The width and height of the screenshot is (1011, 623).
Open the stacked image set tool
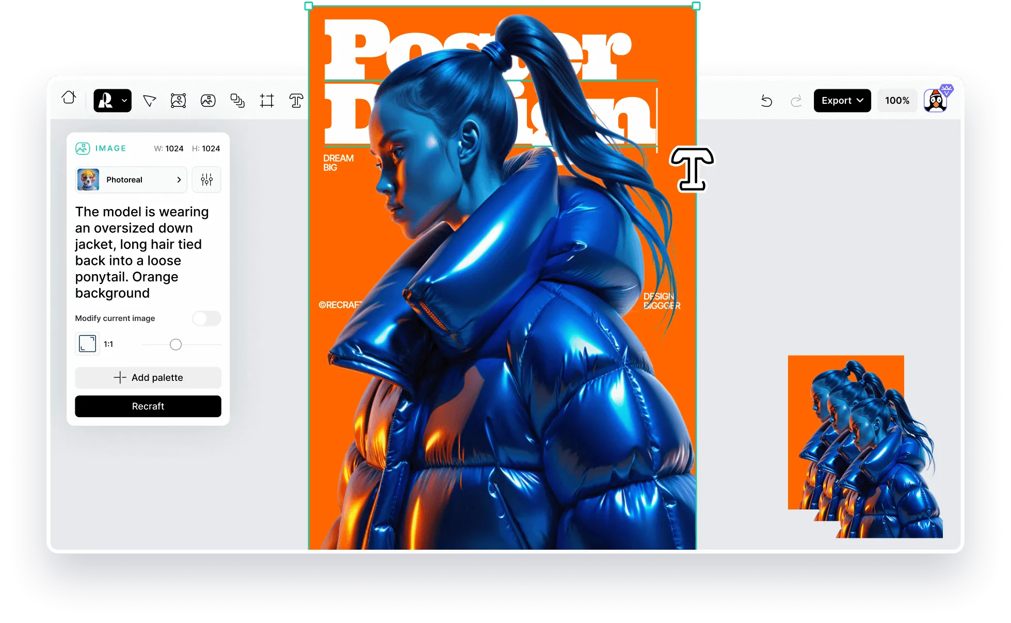point(237,101)
